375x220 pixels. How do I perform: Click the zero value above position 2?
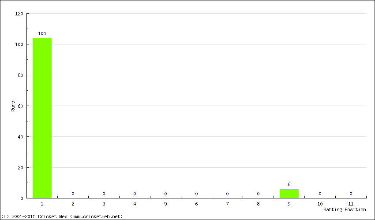[73, 194]
